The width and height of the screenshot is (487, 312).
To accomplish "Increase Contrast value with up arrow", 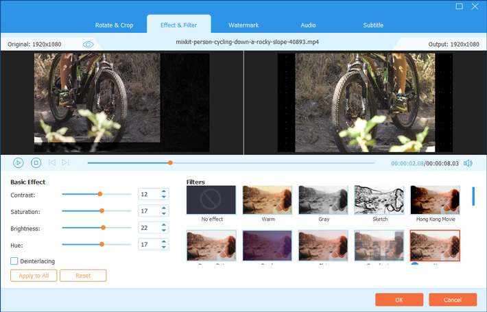I will coord(163,191).
